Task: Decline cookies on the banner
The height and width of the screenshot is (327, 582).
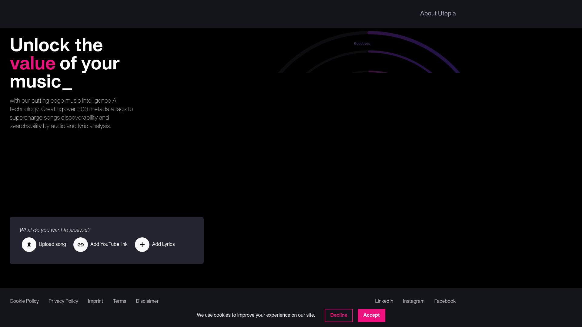Action: (339, 315)
